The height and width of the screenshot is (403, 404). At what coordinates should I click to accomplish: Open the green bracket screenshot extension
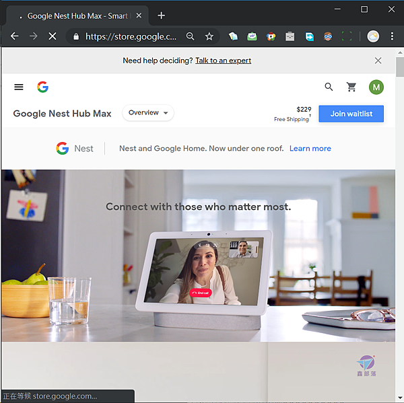[x=347, y=36]
